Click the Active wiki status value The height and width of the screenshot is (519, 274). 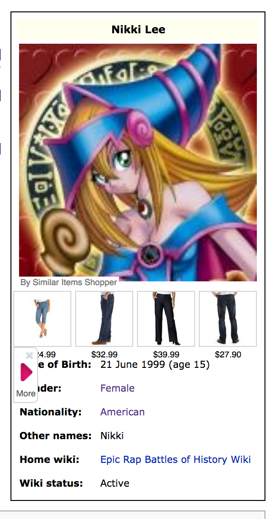(x=115, y=483)
